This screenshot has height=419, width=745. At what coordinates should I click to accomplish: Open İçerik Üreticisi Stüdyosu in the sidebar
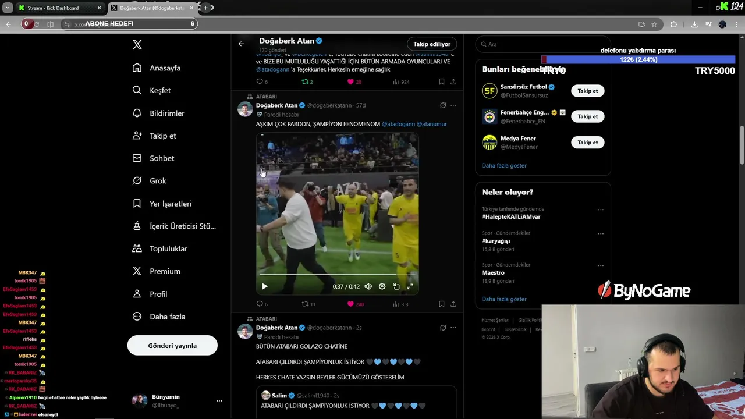pyautogui.click(x=174, y=226)
